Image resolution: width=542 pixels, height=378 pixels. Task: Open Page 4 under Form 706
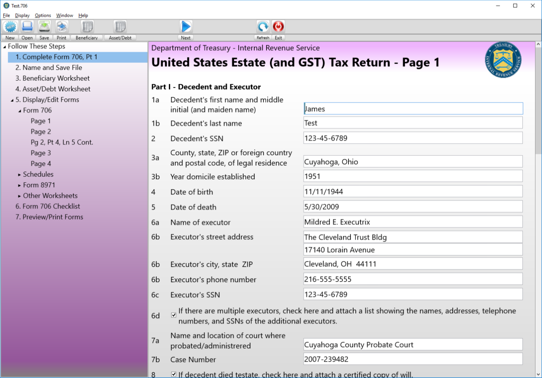pyautogui.click(x=41, y=164)
